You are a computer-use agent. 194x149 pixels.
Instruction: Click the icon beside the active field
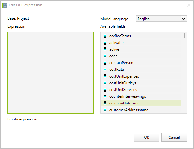pyautogui.click(x=105, y=49)
